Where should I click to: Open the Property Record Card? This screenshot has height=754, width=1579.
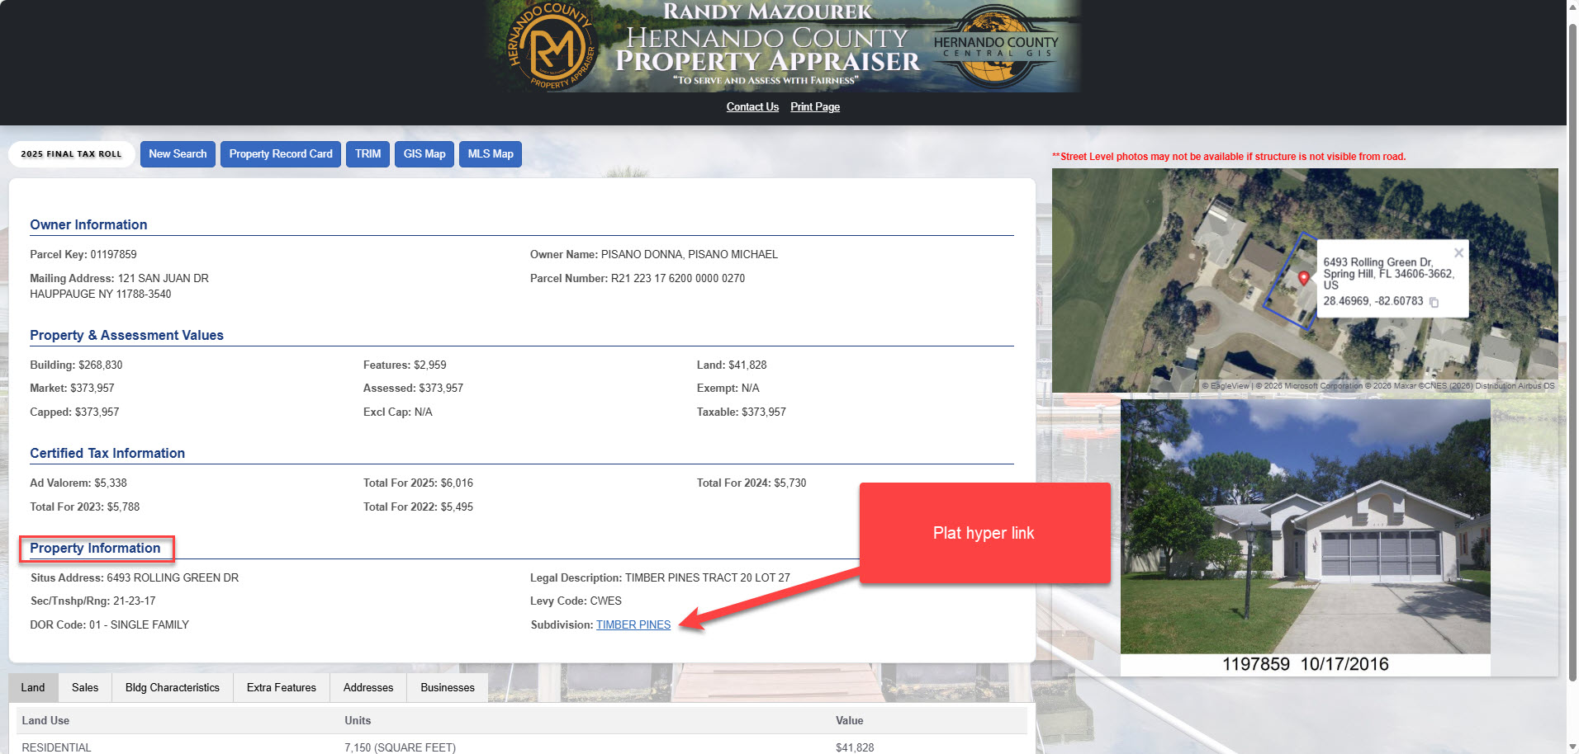coord(280,153)
